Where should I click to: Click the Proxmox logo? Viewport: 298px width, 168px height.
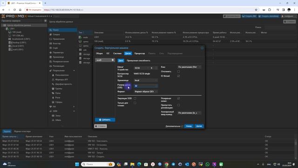(14, 16)
